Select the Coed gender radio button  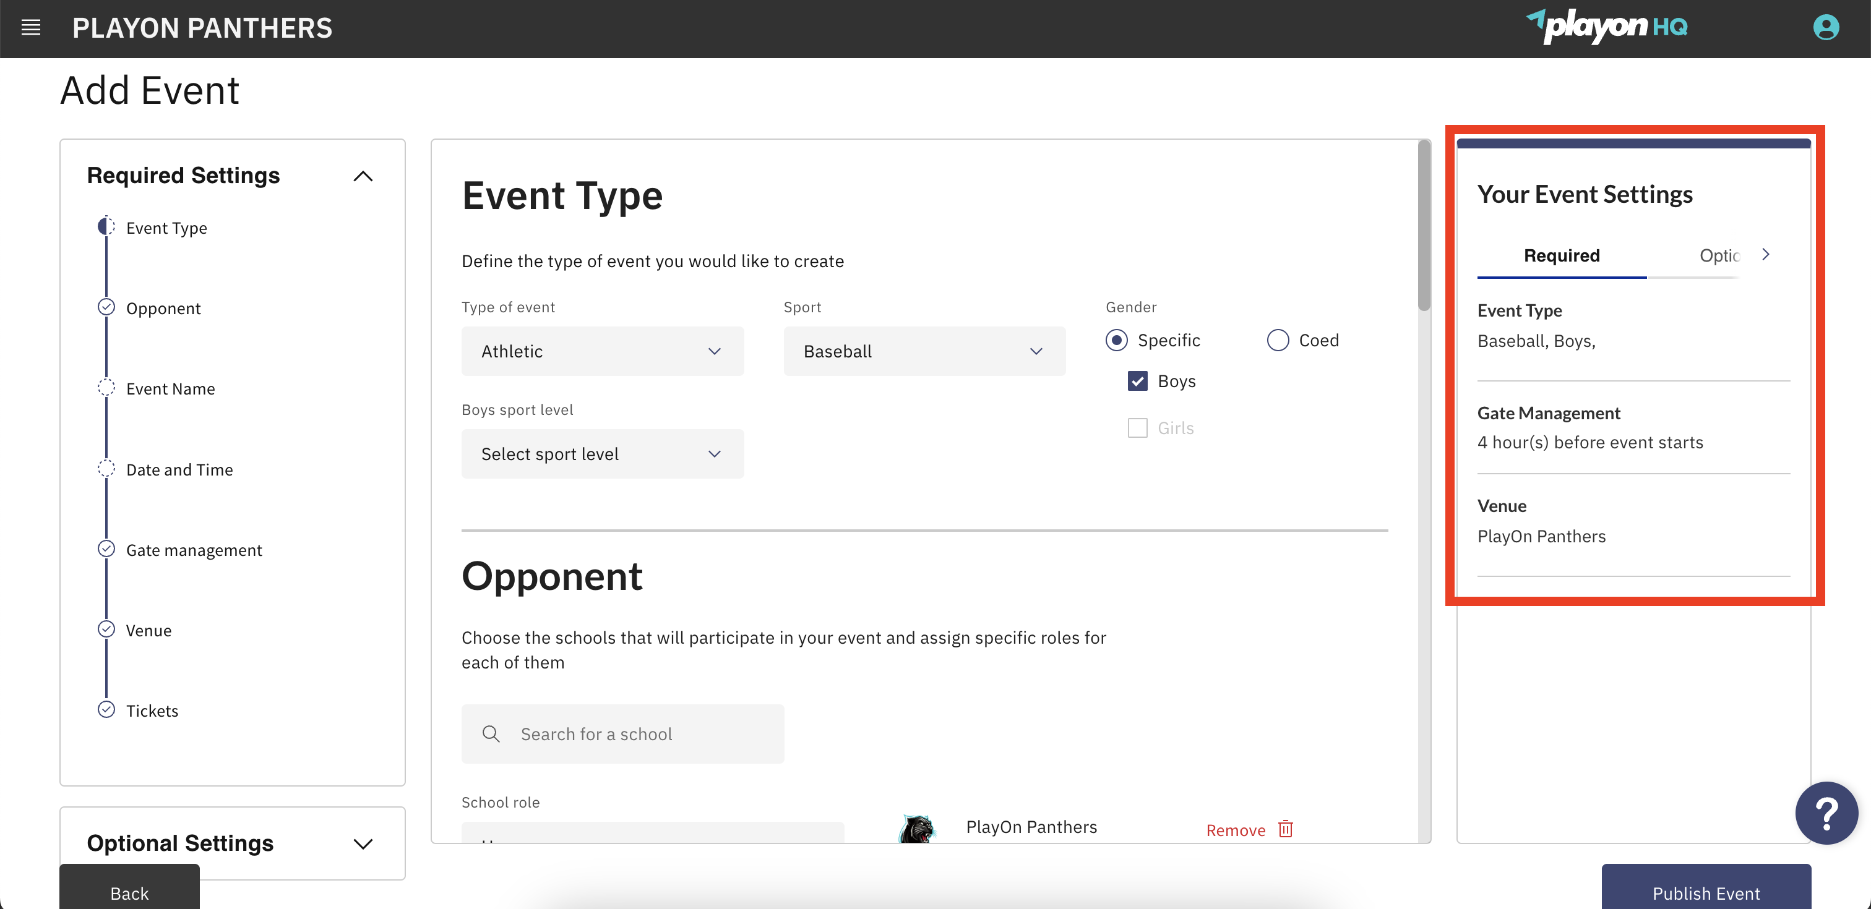click(1278, 339)
